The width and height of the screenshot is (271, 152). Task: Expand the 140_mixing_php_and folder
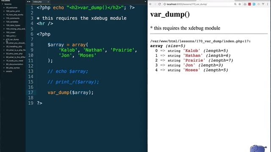click(x=4, y=29)
